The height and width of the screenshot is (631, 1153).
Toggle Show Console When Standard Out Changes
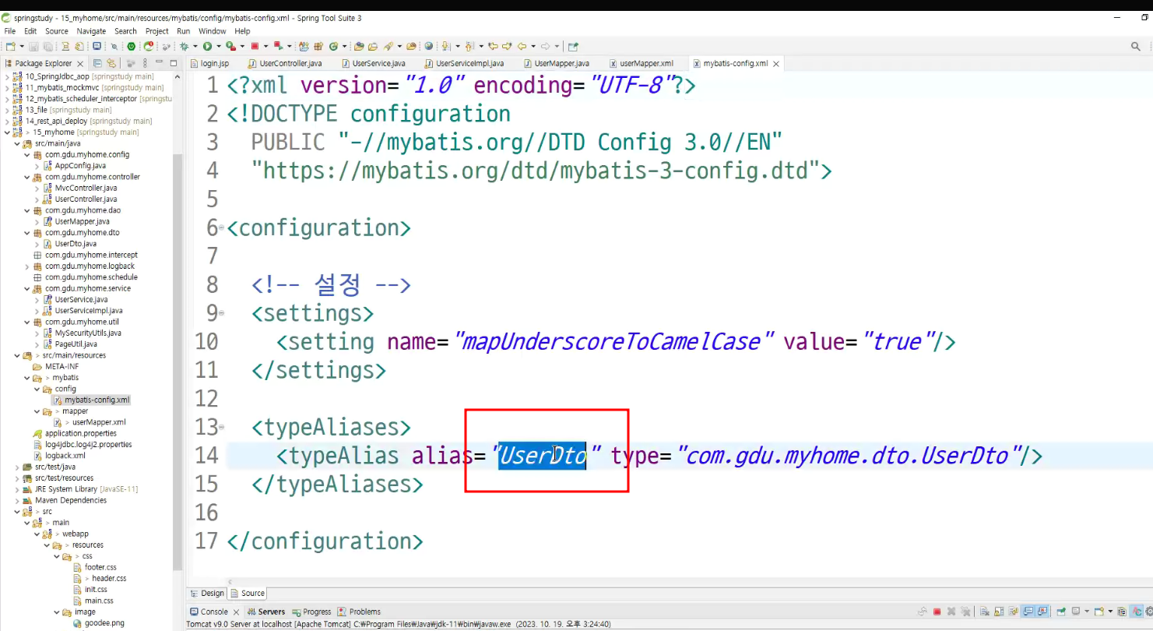[x=1028, y=612]
